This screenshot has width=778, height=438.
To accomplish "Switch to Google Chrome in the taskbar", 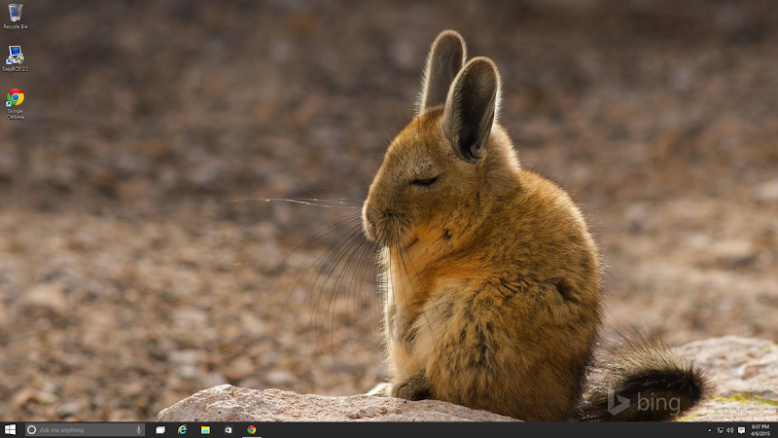I will point(252,429).
